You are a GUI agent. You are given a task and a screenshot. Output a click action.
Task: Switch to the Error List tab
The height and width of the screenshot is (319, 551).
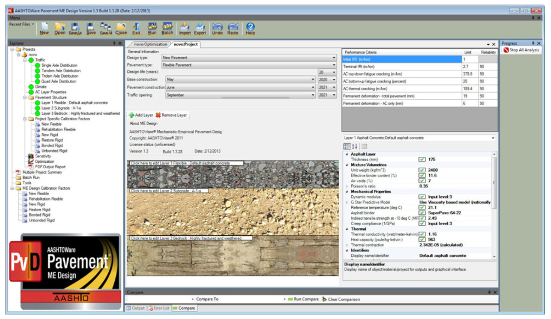(159, 308)
